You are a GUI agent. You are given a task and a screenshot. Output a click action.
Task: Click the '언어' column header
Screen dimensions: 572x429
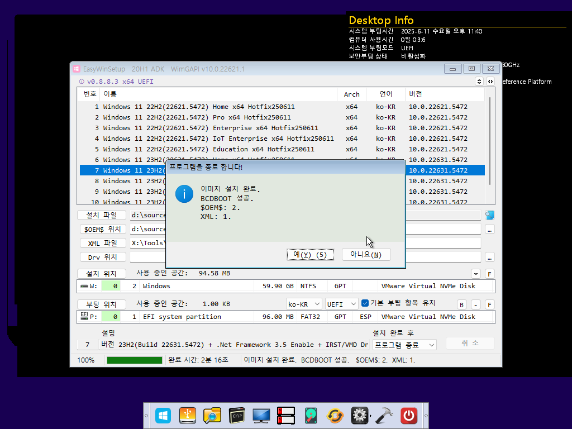pyautogui.click(x=385, y=94)
